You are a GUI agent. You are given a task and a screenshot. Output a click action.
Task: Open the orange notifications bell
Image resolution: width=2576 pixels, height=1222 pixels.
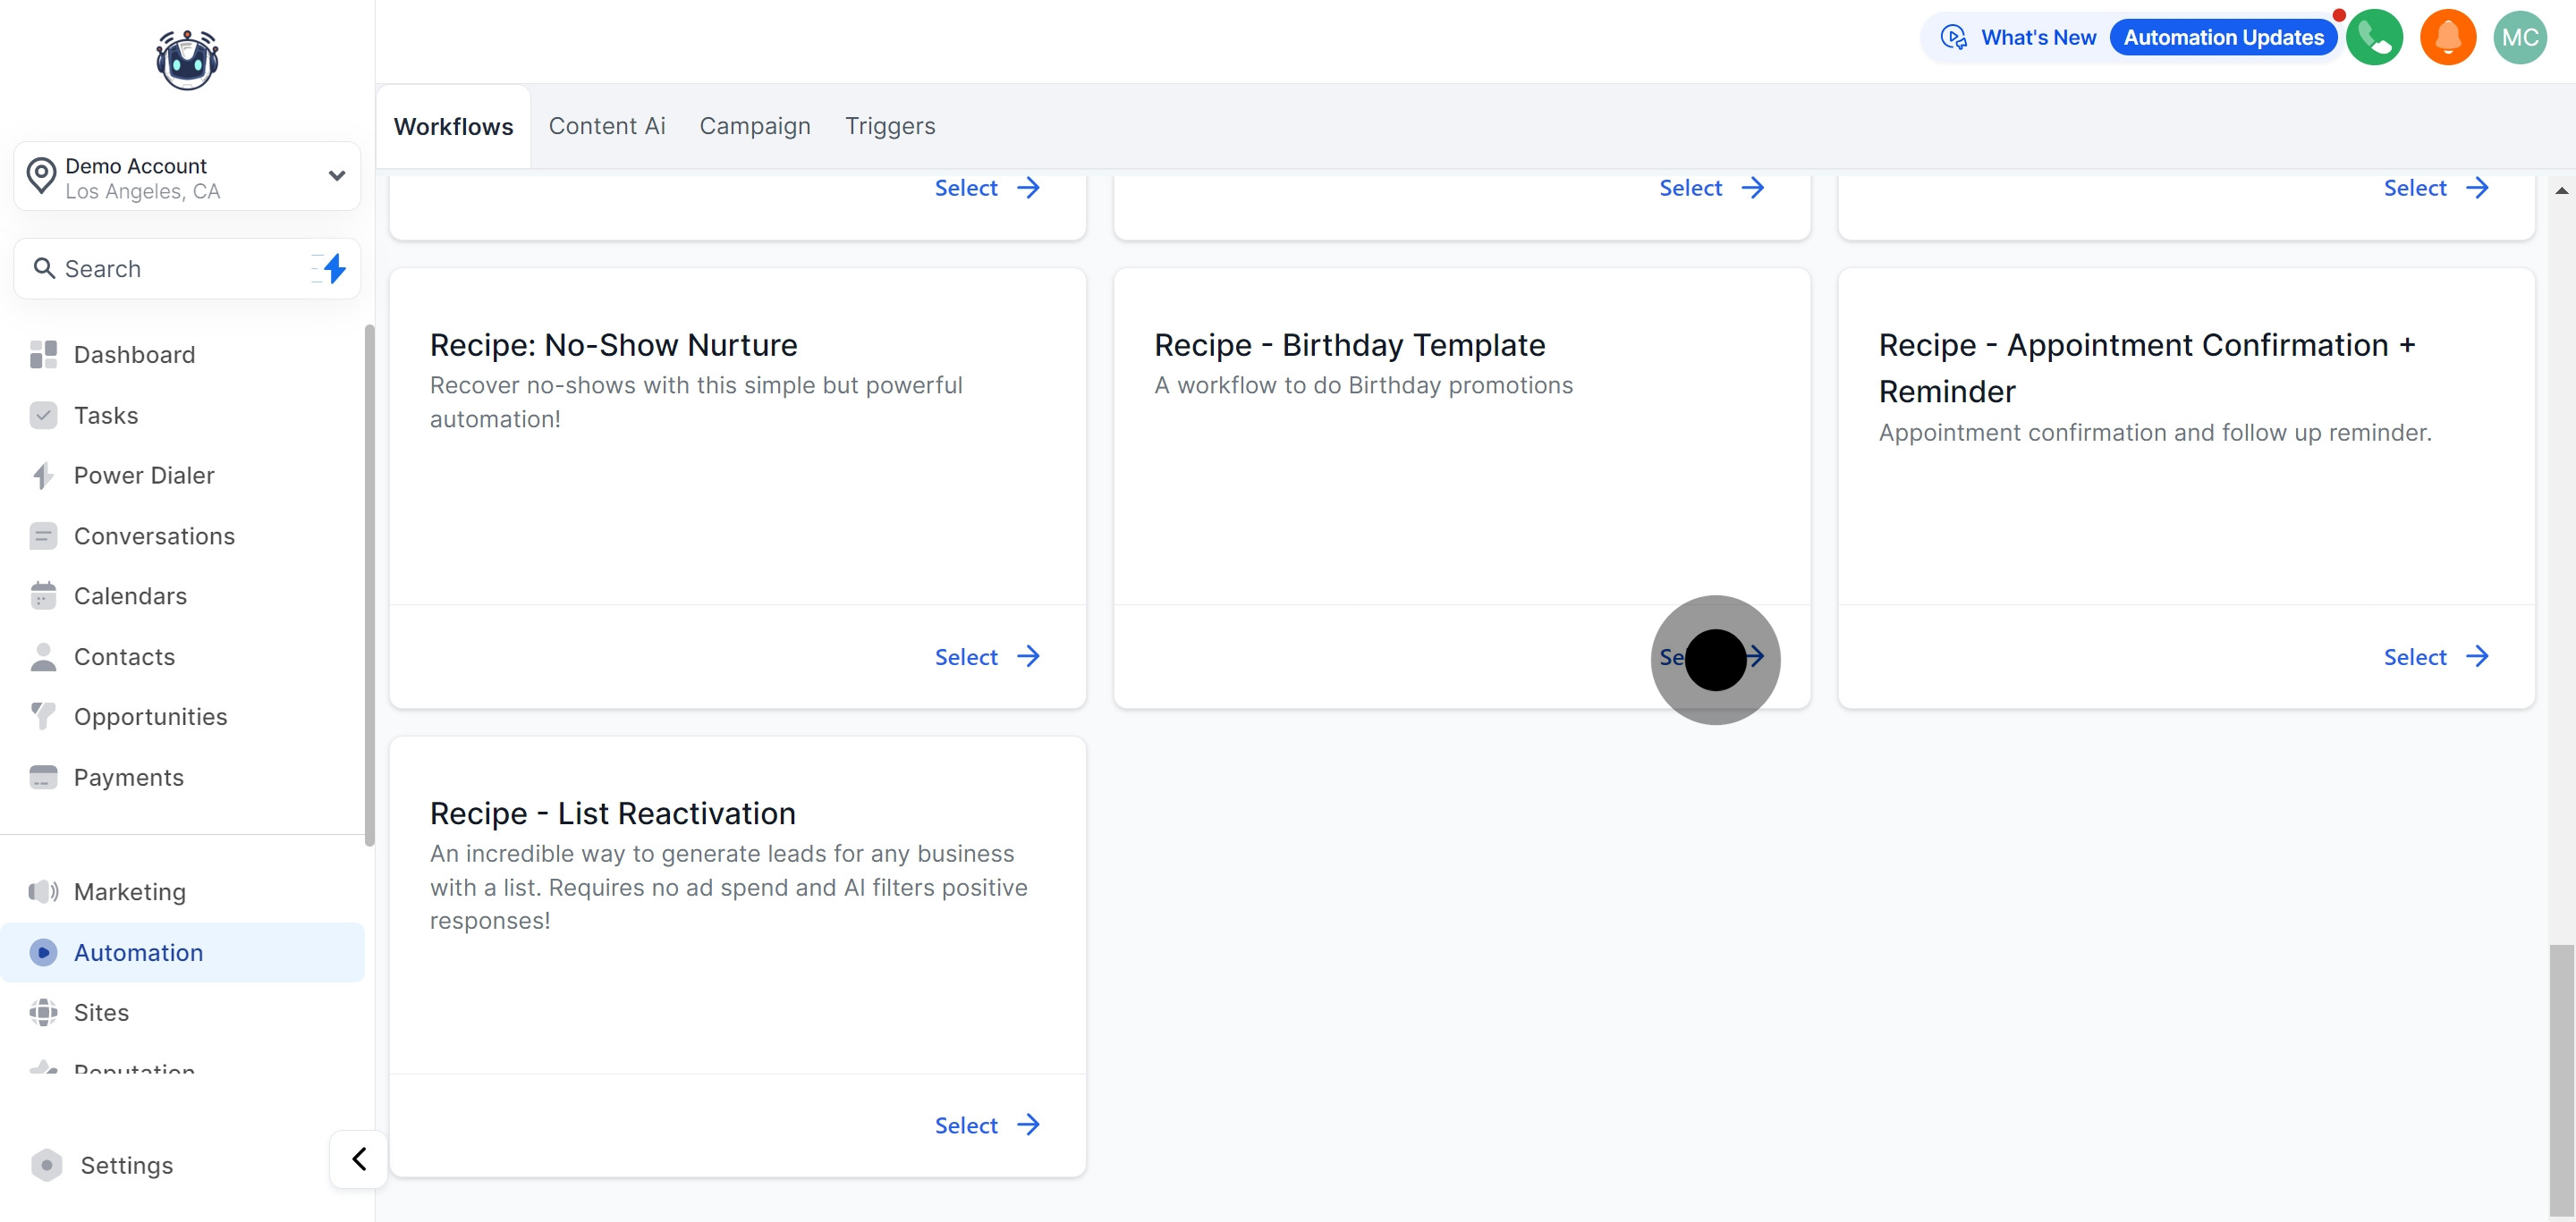click(x=2446, y=38)
